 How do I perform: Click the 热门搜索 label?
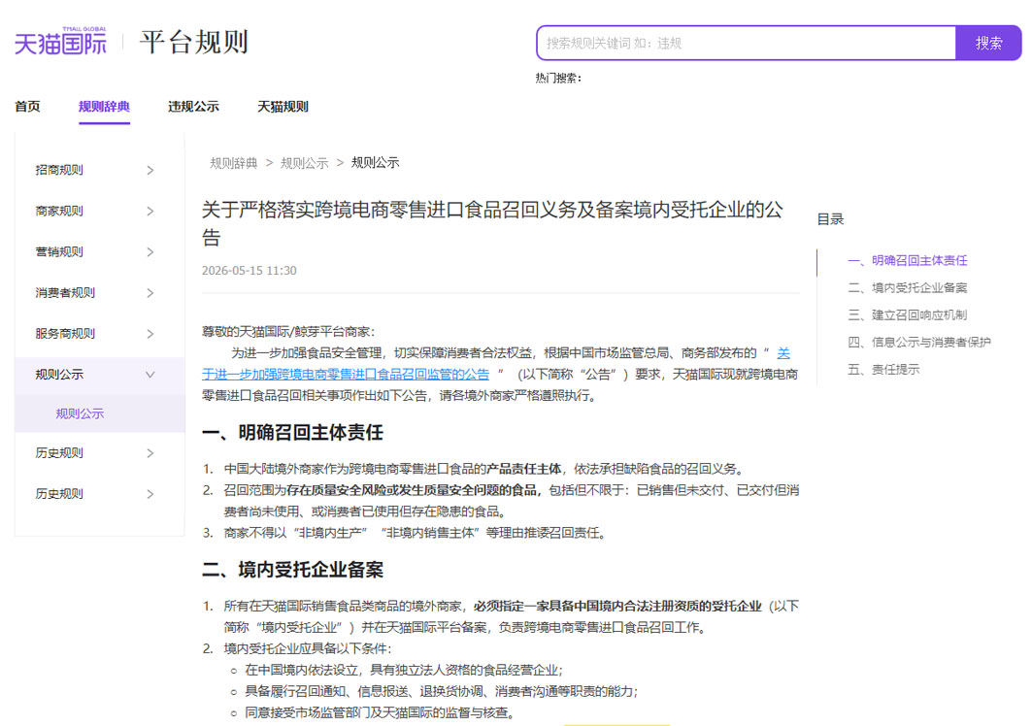pyautogui.click(x=558, y=79)
